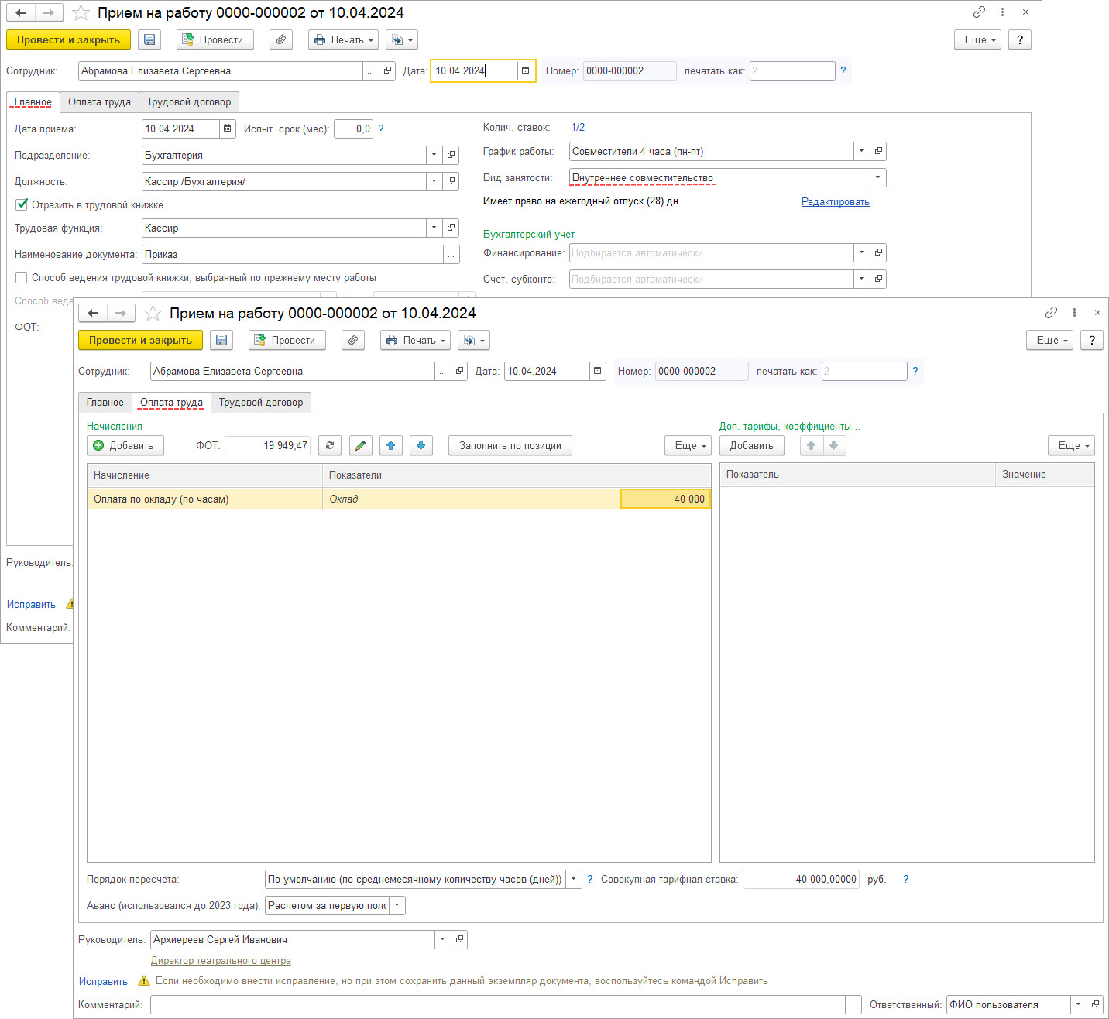The width and height of the screenshot is (1109, 1019).
Task: Expand Вид занятости dropdown arrow
Action: point(877,177)
